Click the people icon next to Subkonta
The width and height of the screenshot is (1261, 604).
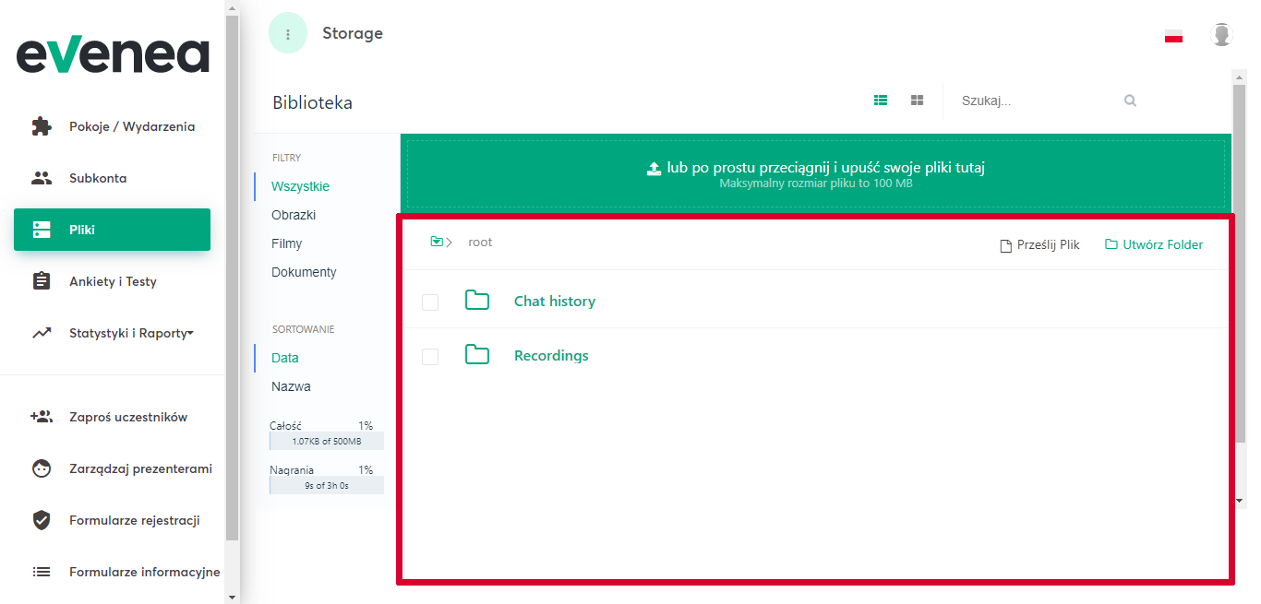[42, 178]
